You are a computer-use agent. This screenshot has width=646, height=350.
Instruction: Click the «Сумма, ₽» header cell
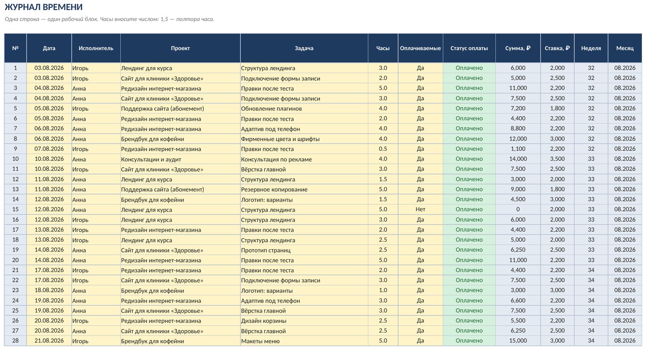(x=518, y=48)
